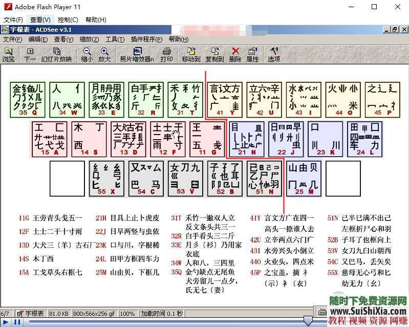The image size is (409, 327).
Task: Click the 41 Y key root card
Action: point(225,100)
